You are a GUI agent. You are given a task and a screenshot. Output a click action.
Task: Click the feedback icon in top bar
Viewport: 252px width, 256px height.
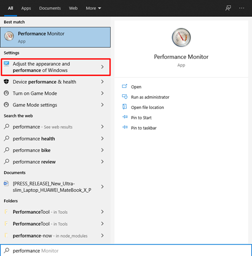pyautogui.click(x=228, y=8)
